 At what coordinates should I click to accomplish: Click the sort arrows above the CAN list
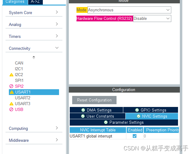click(x=34, y=57)
